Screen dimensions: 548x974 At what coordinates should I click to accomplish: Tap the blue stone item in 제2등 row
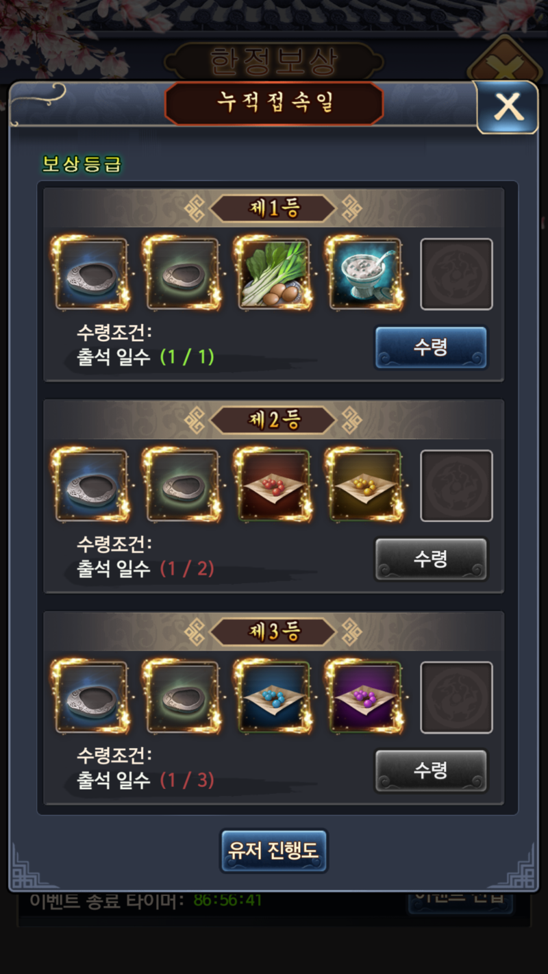pyautogui.click(x=91, y=486)
